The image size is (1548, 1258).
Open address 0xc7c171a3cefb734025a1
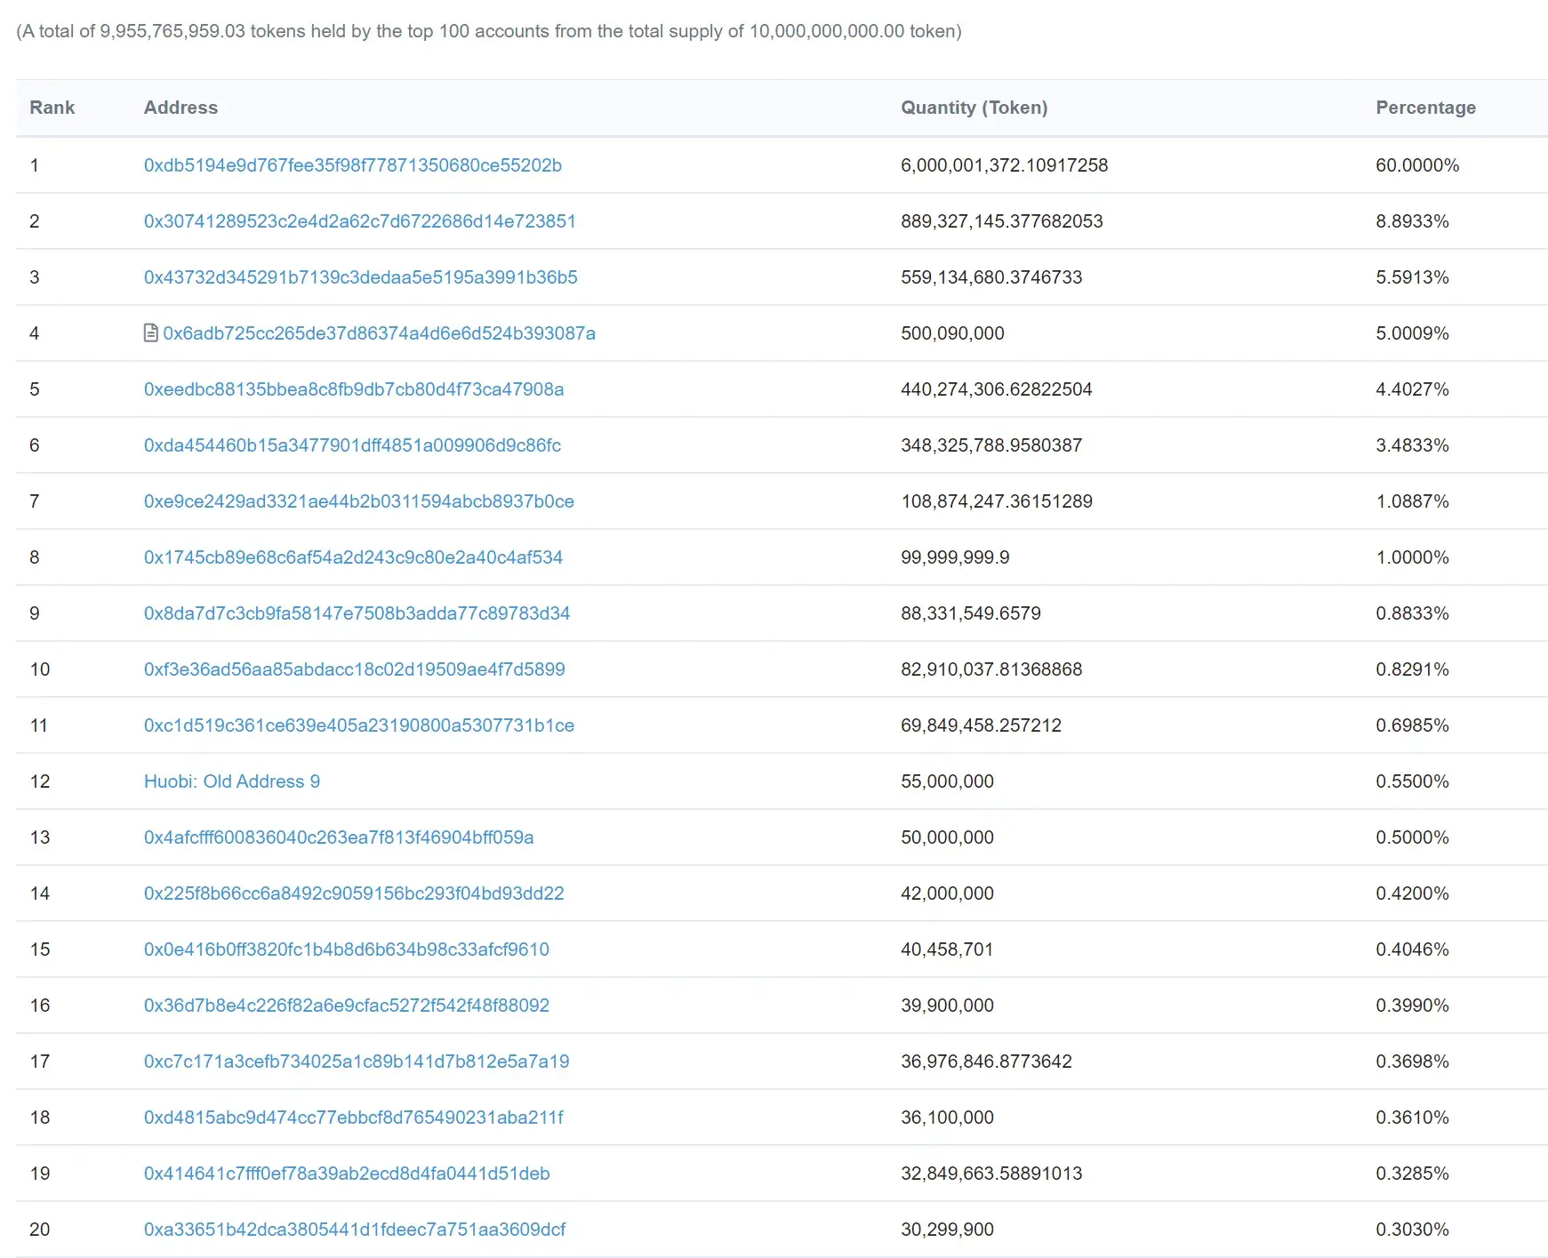click(x=357, y=1062)
